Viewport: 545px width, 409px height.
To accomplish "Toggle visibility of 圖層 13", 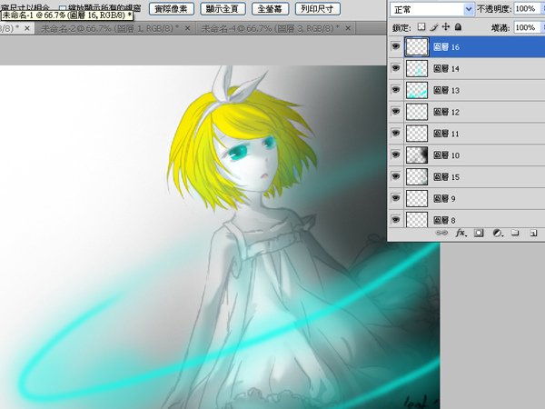I will 395,90.
